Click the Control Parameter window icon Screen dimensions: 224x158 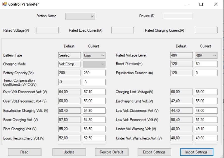pyautogui.click(x=4, y=4)
